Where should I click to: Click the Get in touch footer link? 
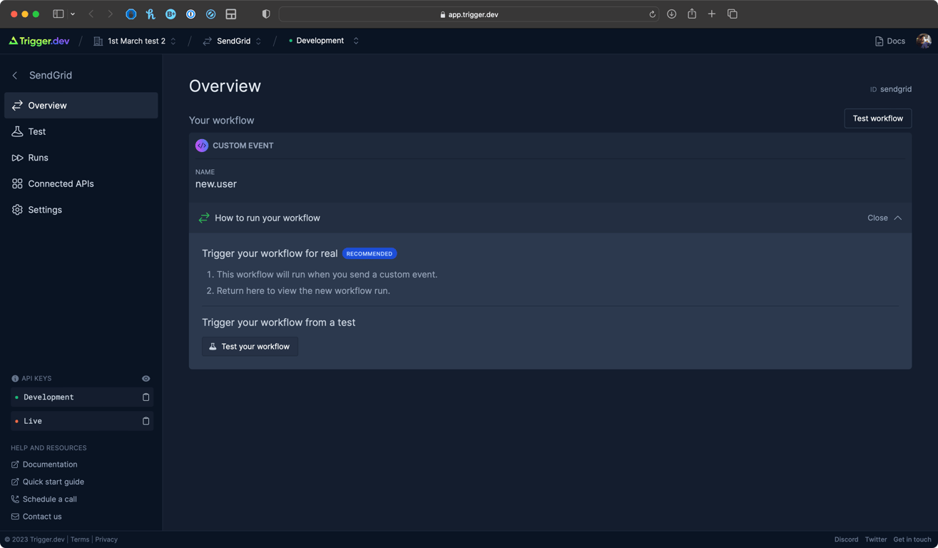click(912, 539)
